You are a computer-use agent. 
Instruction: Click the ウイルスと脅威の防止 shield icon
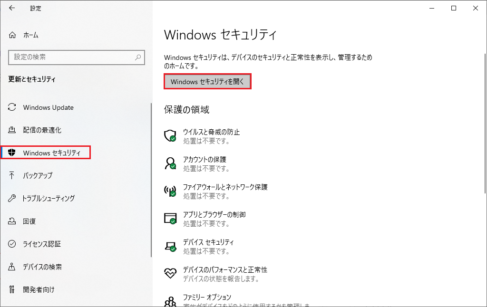click(170, 136)
